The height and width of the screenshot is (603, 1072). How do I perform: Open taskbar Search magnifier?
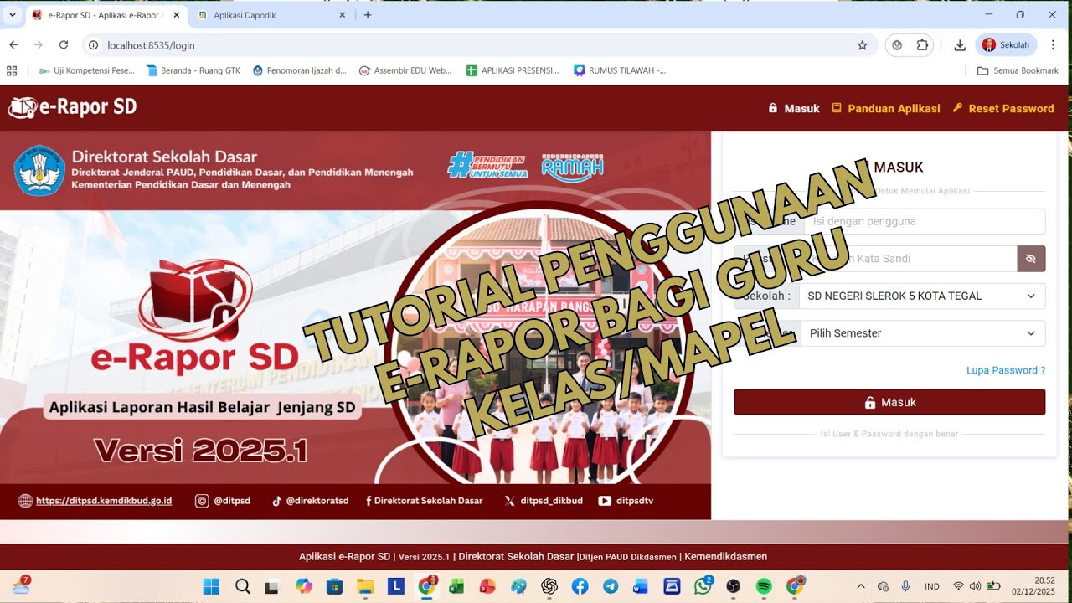coord(242,586)
